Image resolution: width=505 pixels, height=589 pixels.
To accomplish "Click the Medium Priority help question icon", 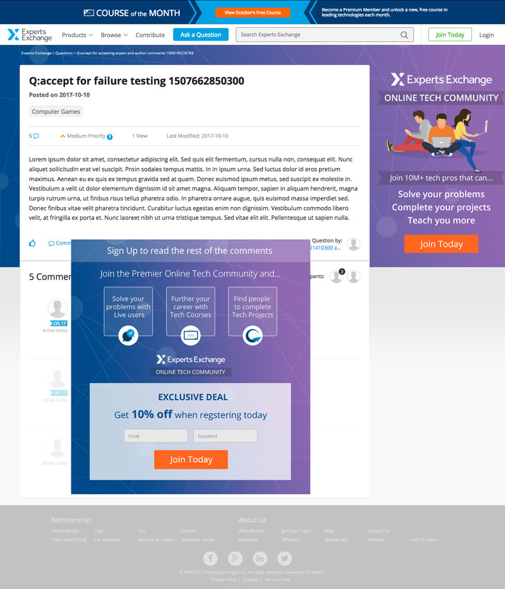I will [x=110, y=137].
